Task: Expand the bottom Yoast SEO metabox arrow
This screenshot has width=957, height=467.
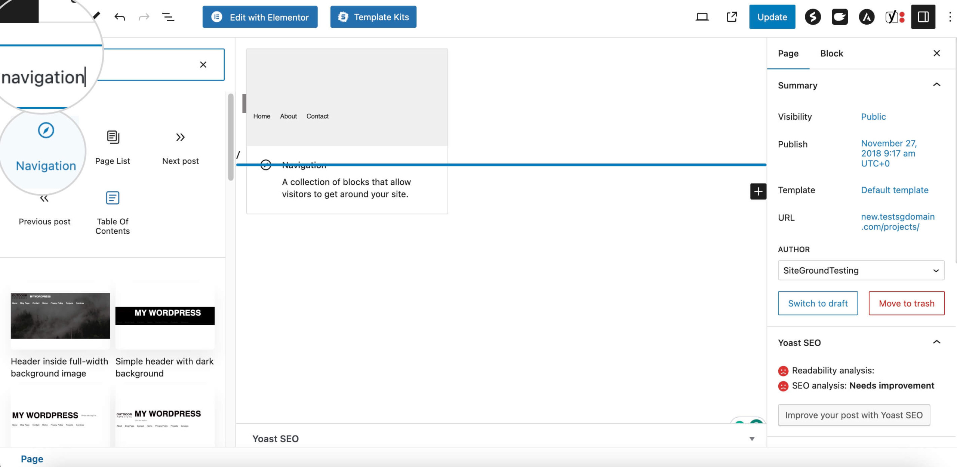Action: pos(752,439)
